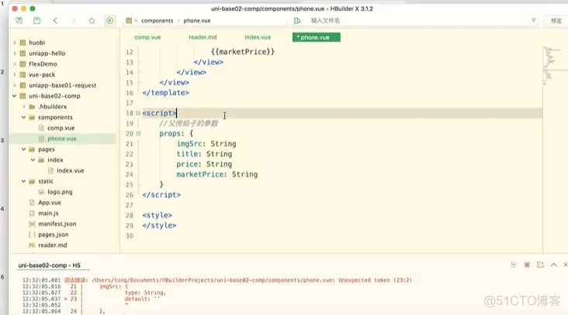The width and height of the screenshot is (568, 315).
Task: Go back with the left arrow
Action: click(55, 21)
